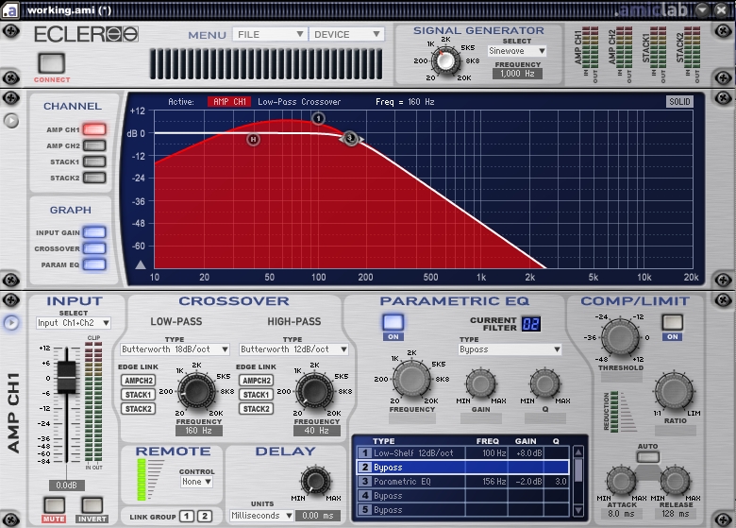Select the AMP CH2 channel button
The height and width of the screenshot is (528, 736).
94,145
